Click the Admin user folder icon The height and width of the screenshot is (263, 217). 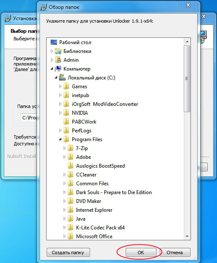(58, 60)
